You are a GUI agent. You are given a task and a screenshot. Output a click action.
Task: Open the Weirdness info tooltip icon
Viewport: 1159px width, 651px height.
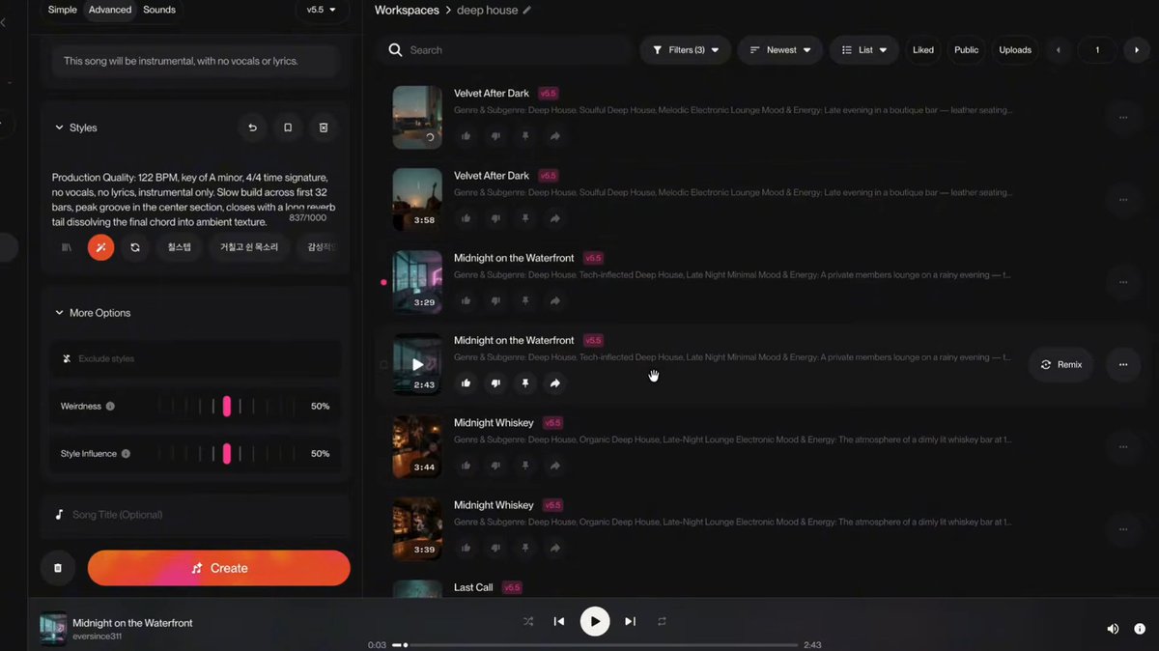[x=110, y=407]
